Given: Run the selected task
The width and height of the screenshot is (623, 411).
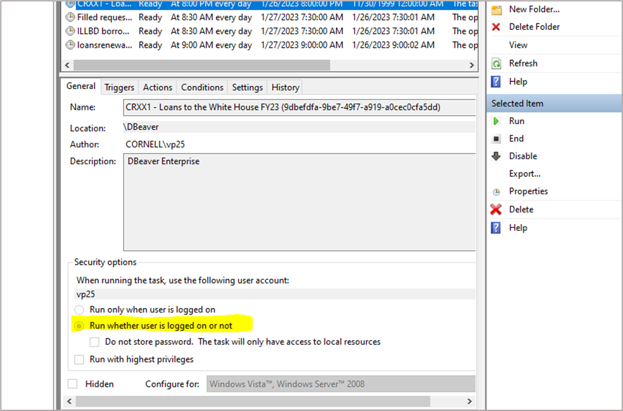Looking at the screenshot, I should pos(517,121).
